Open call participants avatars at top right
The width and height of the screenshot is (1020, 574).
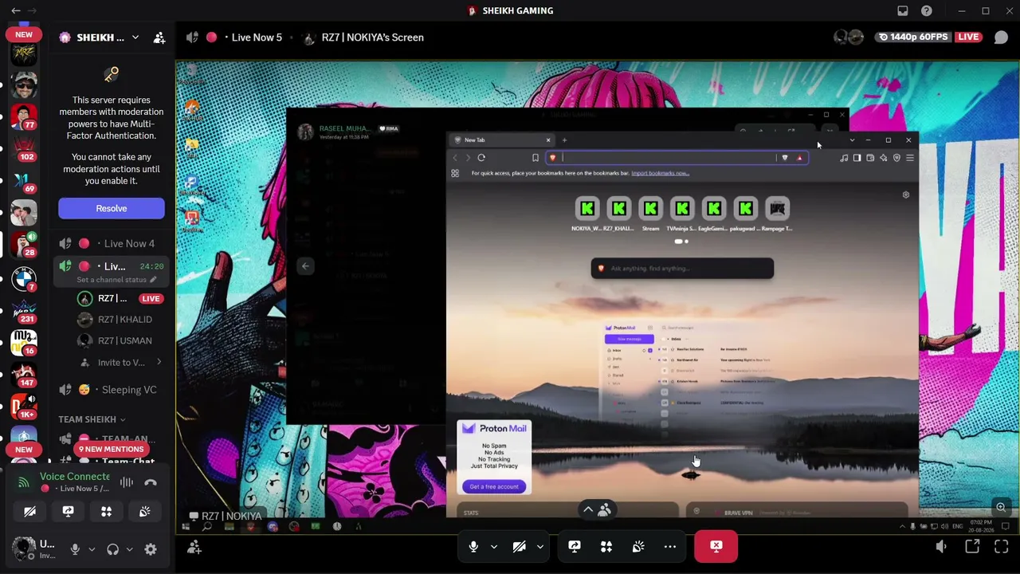click(849, 37)
